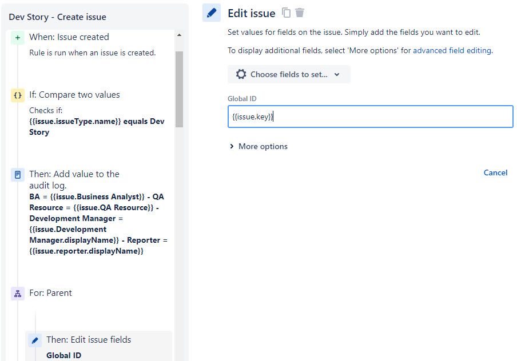The image size is (517, 361).
Task: Click the pencil icon beside Then: Edit issue fields
Action: (x=34, y=339)
